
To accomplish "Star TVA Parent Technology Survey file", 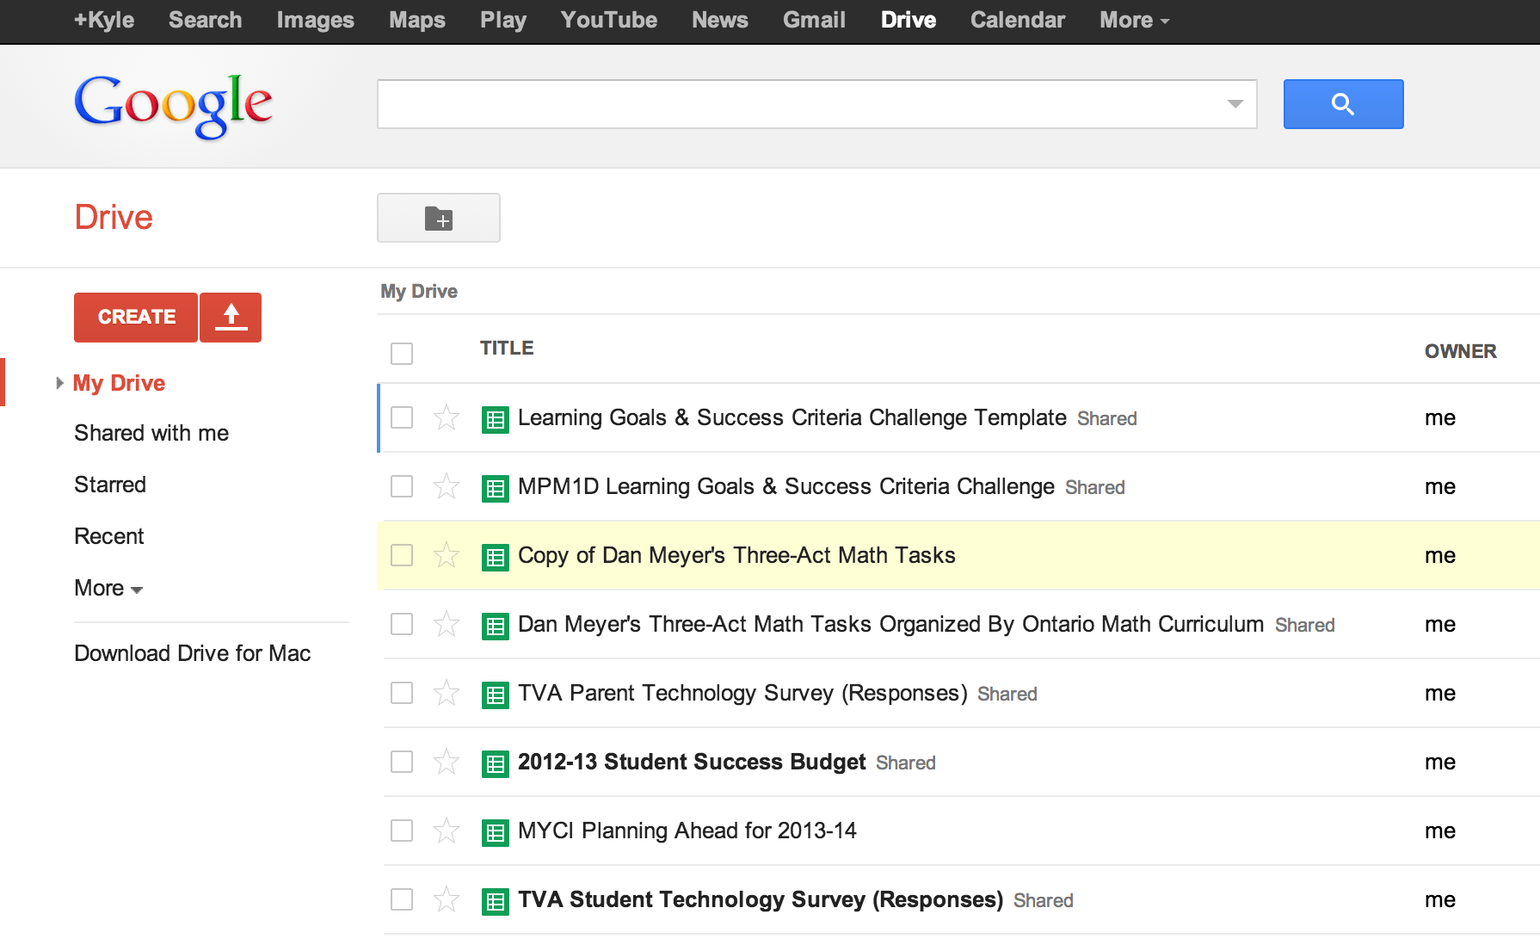I will 447,693.
